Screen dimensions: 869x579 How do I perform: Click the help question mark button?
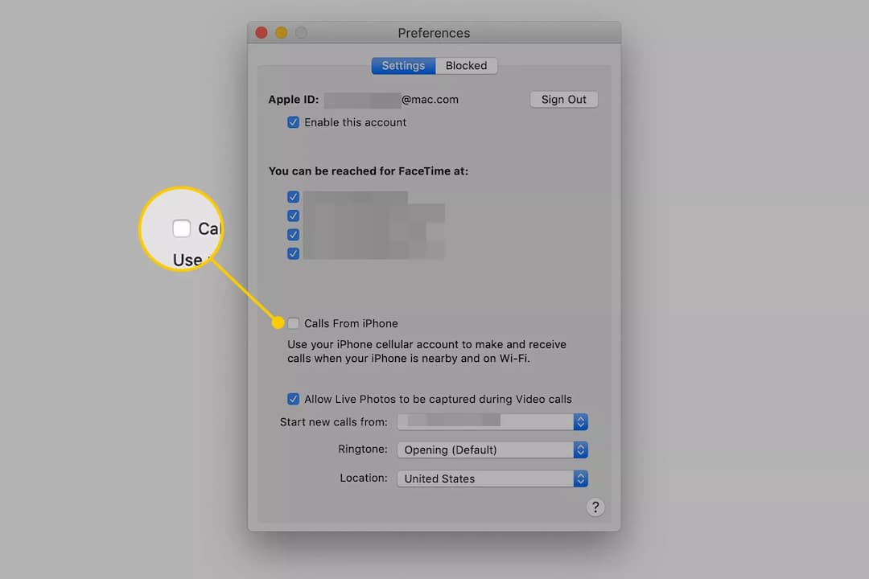[x=595, y=507]
